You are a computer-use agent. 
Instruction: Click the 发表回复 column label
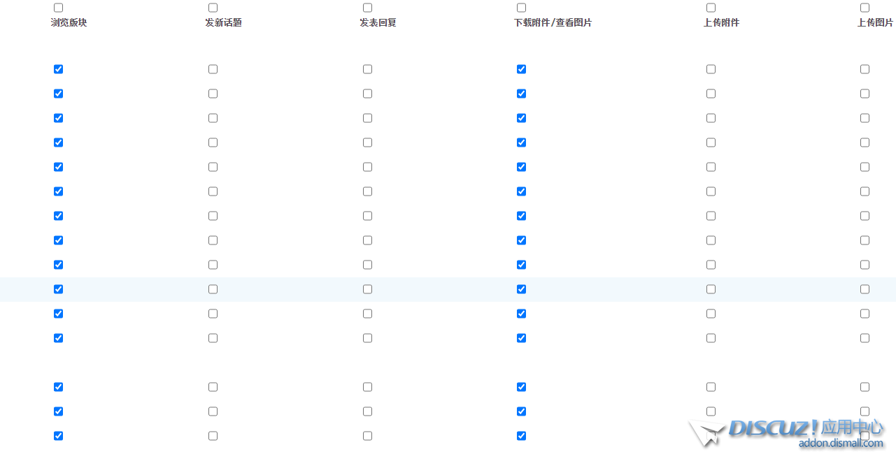378,22
